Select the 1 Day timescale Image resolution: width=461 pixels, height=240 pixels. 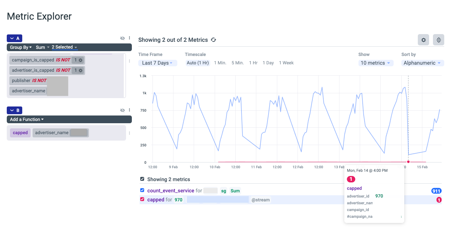pos(268,63)
